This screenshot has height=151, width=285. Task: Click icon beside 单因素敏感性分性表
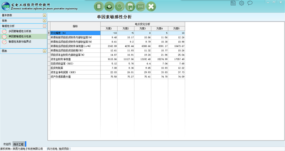4,37
